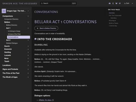Jump to Overview in On This Page
Screen dimensions: 136x102
pyautogui.click(x=112, y=13)
